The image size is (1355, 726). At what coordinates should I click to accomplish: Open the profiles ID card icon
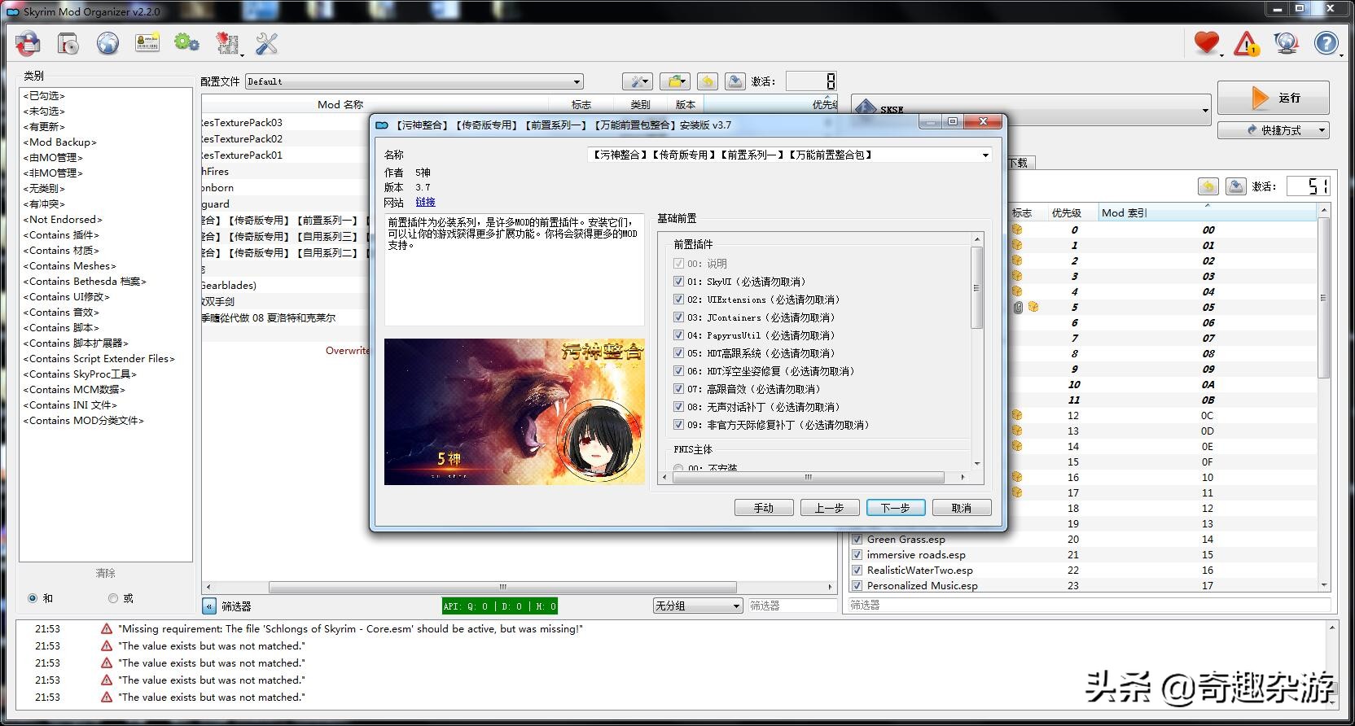(147, 43)
